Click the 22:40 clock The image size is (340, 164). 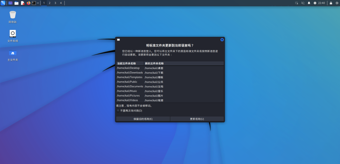tap(321, 3)
